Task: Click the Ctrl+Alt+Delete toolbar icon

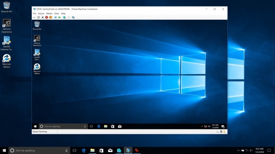Action: [x=34, y=17]
